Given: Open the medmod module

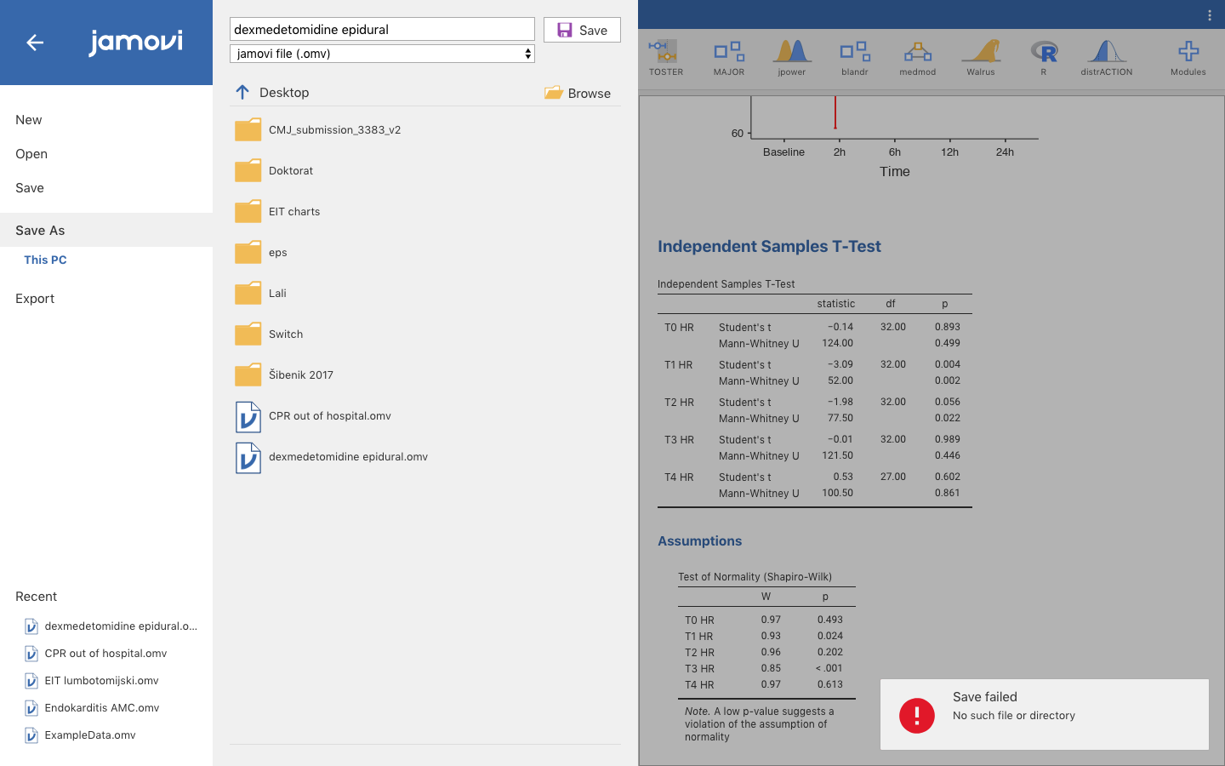Looking at the screenshot, I should pos(918,58).
